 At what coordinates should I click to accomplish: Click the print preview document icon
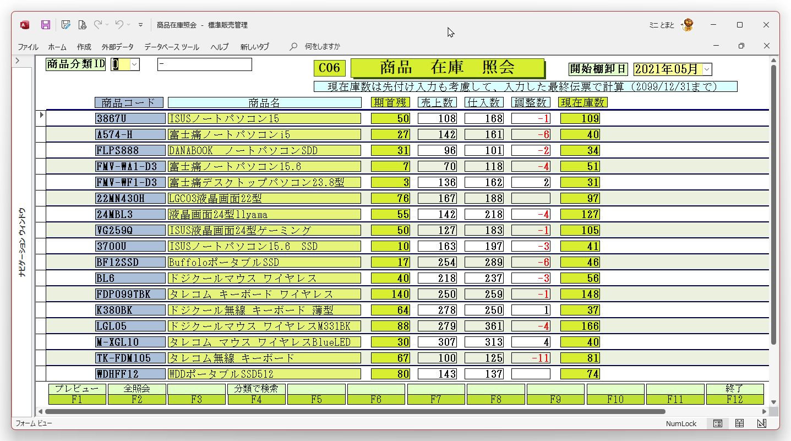[82, 25]
